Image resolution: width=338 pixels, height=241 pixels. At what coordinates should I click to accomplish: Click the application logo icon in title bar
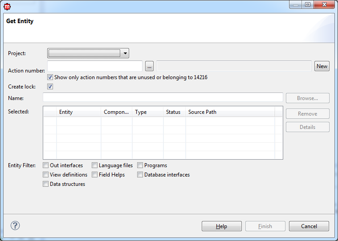coord(7,6)
